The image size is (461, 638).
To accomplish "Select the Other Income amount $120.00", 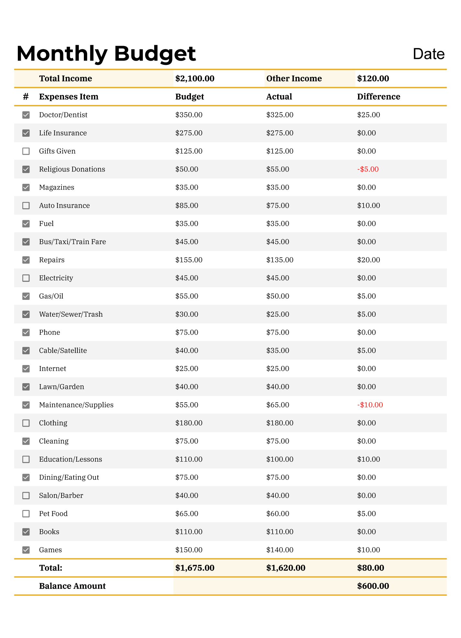I will (373, 79).
